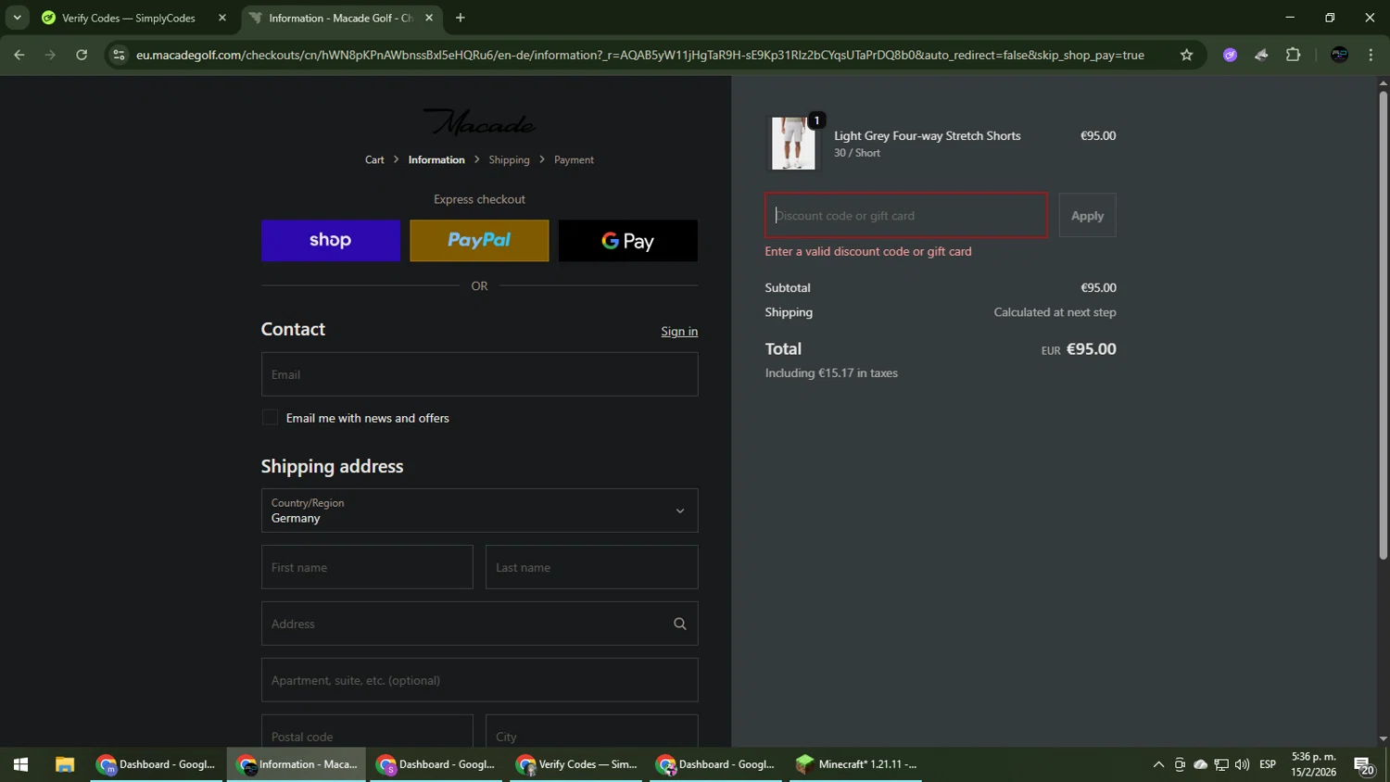
Task: Go back to the previous page
Action: pyautogui.click(x=19, y=55)
